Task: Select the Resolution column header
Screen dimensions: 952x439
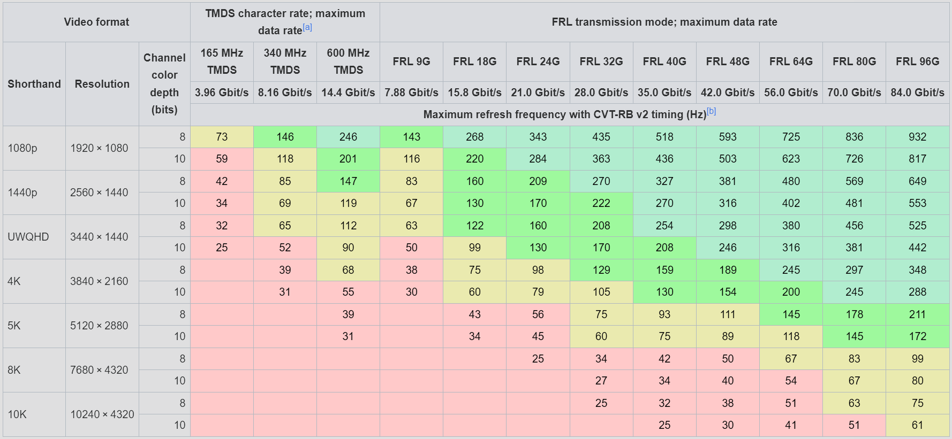Action: (x=102, y=84)
